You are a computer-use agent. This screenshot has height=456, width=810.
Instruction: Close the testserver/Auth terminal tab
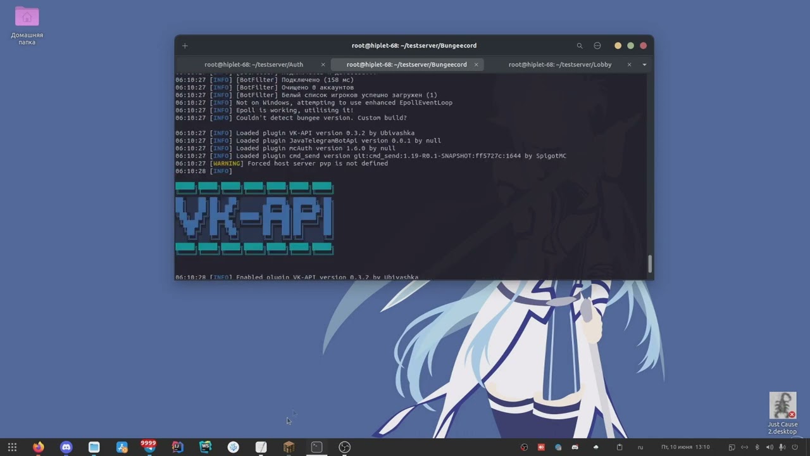(323, 65)
